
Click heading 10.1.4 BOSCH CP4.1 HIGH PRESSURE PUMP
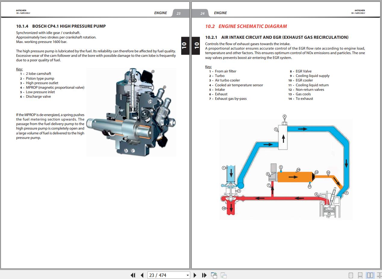61,26
